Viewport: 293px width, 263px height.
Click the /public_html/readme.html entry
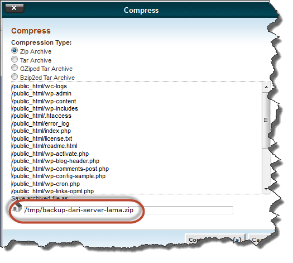[x=45, y=146]
